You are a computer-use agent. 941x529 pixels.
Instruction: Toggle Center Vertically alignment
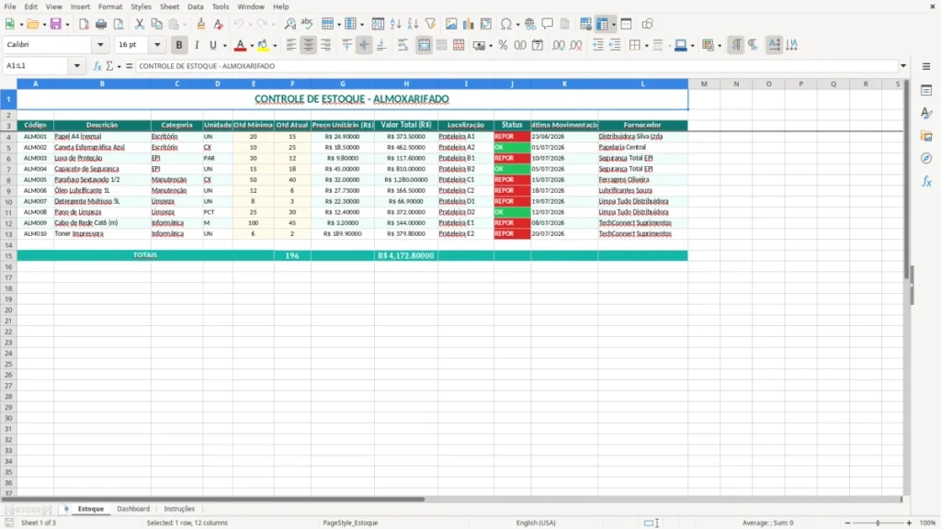tap(364, 45)
